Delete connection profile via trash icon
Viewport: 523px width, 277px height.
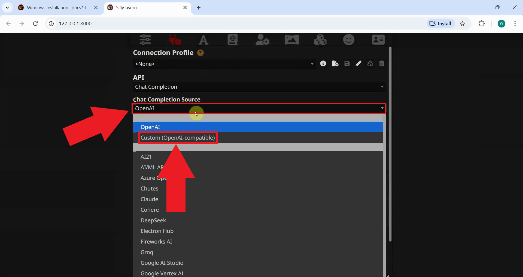(x=381, y=63)
